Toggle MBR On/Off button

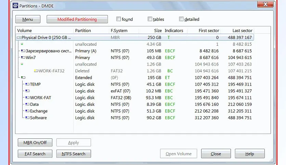tap(35, 142)
